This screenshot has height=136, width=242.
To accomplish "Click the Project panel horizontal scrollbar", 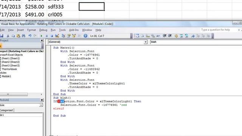I will (14, 94).
